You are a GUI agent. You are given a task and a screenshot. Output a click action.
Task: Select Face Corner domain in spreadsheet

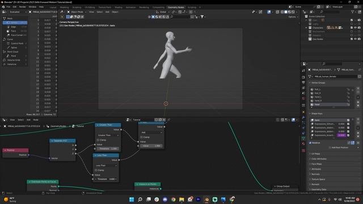point(15,35)
